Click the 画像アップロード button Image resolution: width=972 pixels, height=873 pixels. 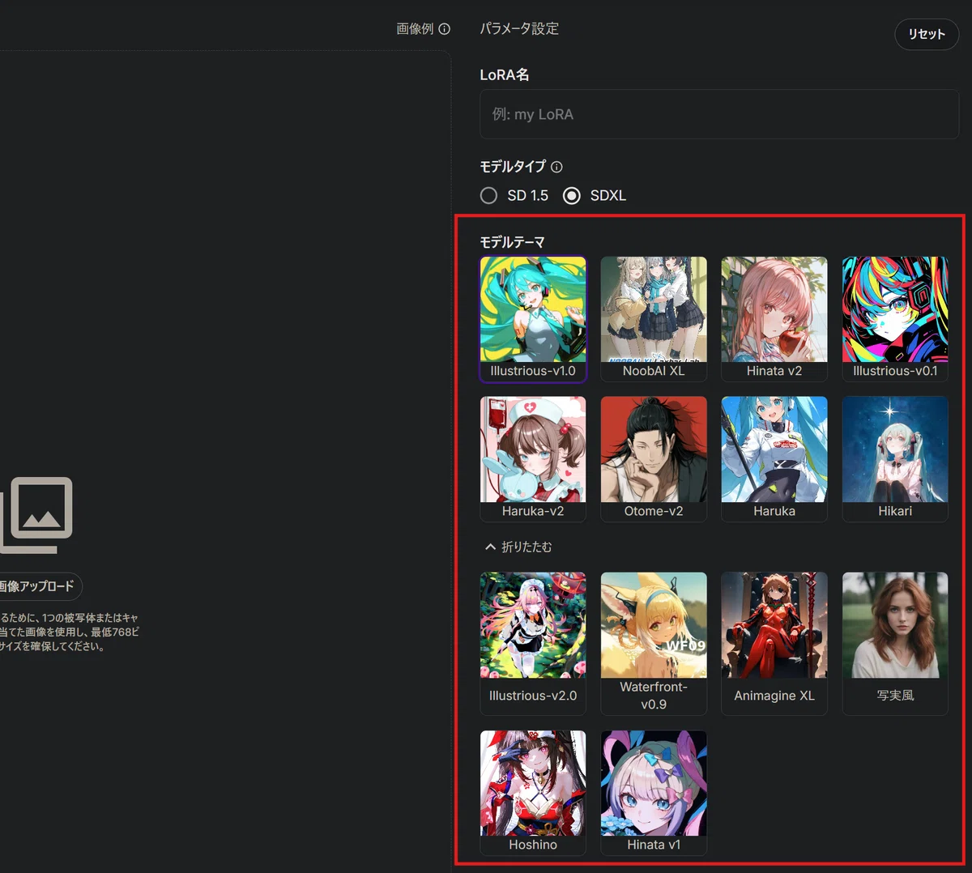point(37,586)
